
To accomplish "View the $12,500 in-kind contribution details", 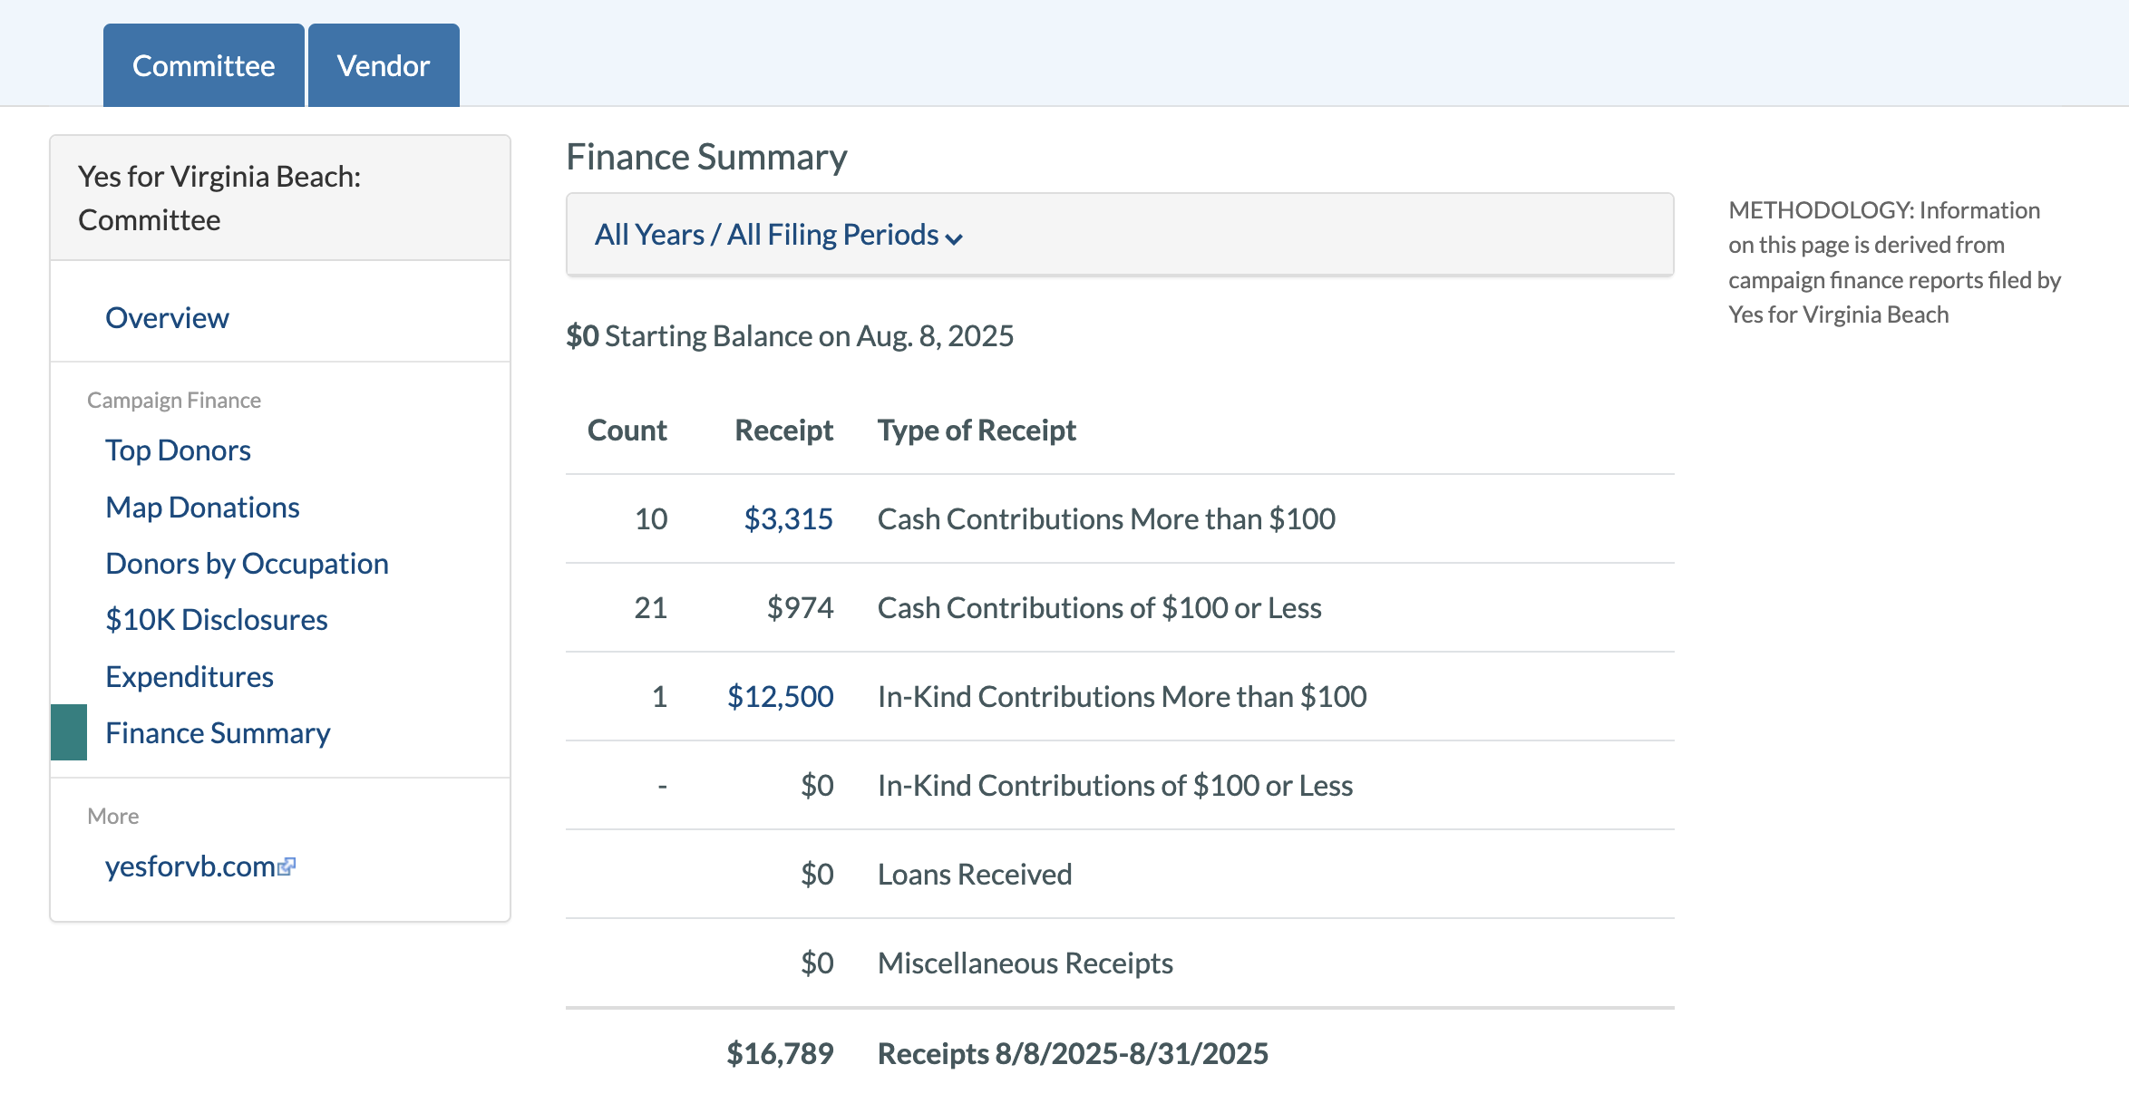I will [781, 696].
